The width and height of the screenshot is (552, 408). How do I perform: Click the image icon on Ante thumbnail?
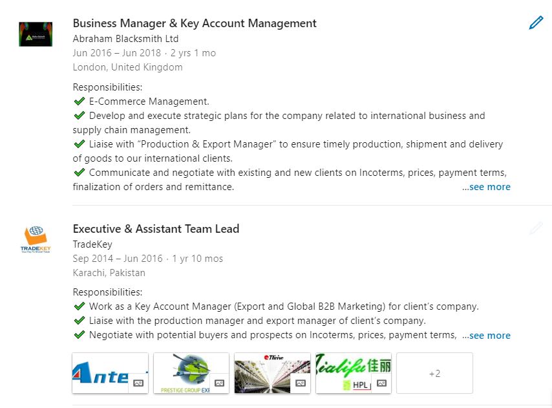point(138,383)
